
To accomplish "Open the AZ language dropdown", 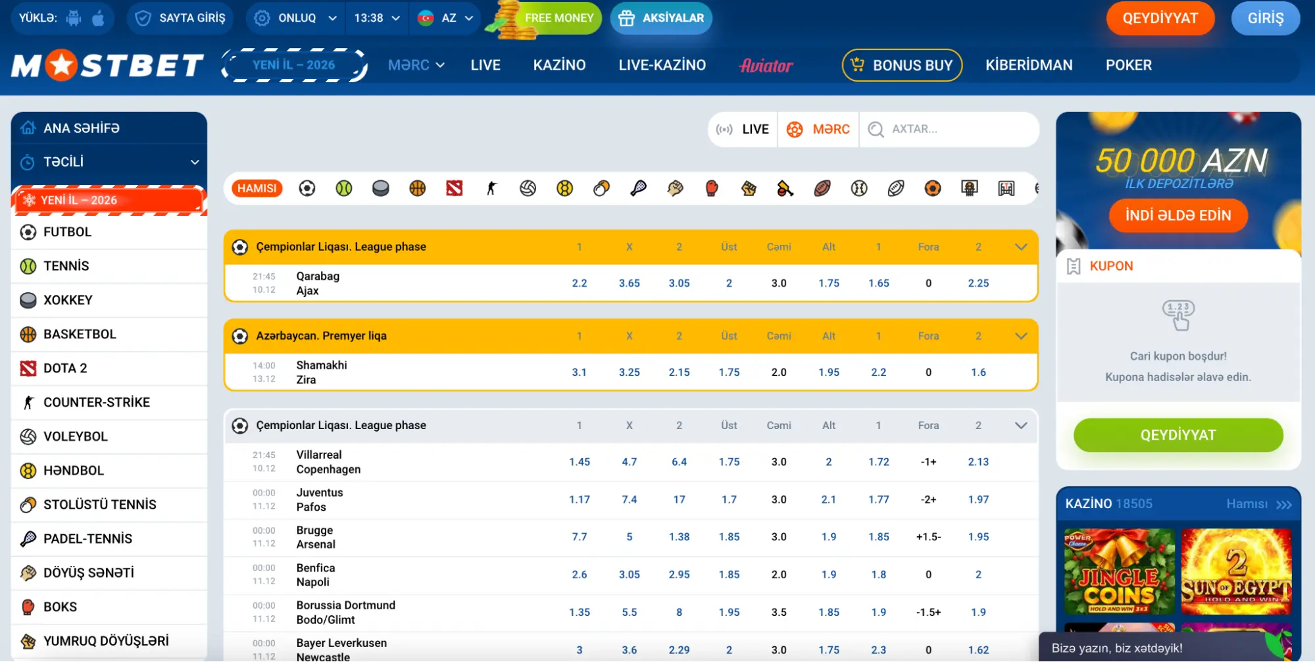I will 445,18.
